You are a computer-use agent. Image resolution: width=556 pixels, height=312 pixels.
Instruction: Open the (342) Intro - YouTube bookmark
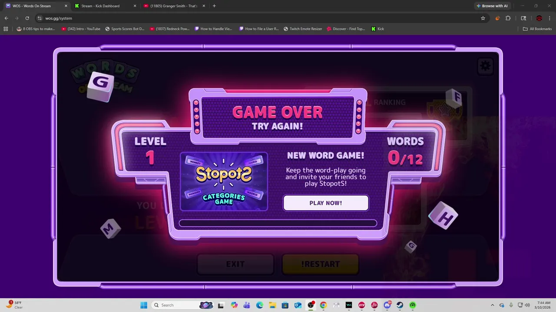81,29
